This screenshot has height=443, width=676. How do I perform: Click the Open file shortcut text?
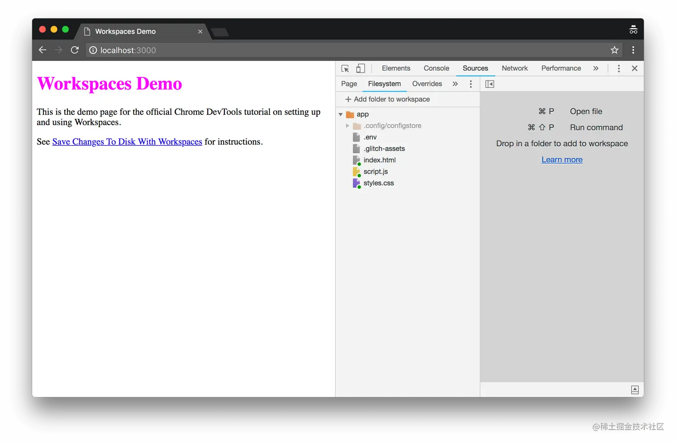click(x=586, y=111)
